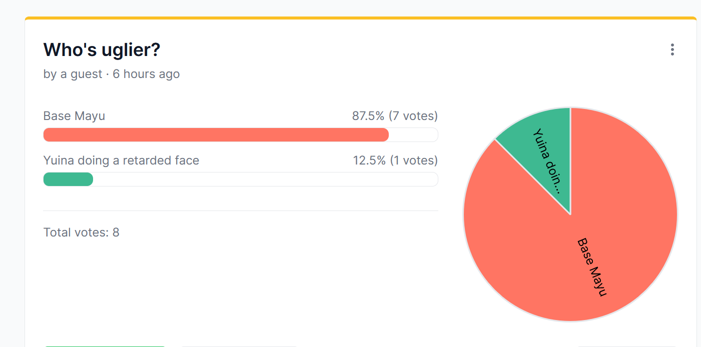Click the rotated "Base Mayu" pie chart label
701x347 pixels.
pyautogui.click(x=592, y=267)
